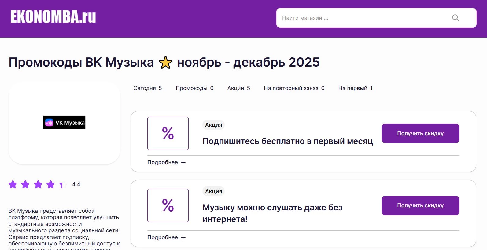
Task: Select the Промокоды 0 tab
Action: pos(194,88)
